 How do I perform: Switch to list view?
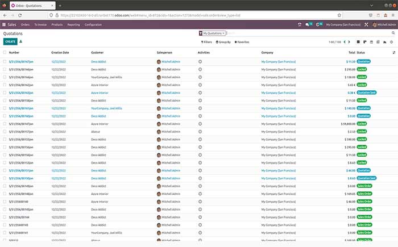click(358, 42)
